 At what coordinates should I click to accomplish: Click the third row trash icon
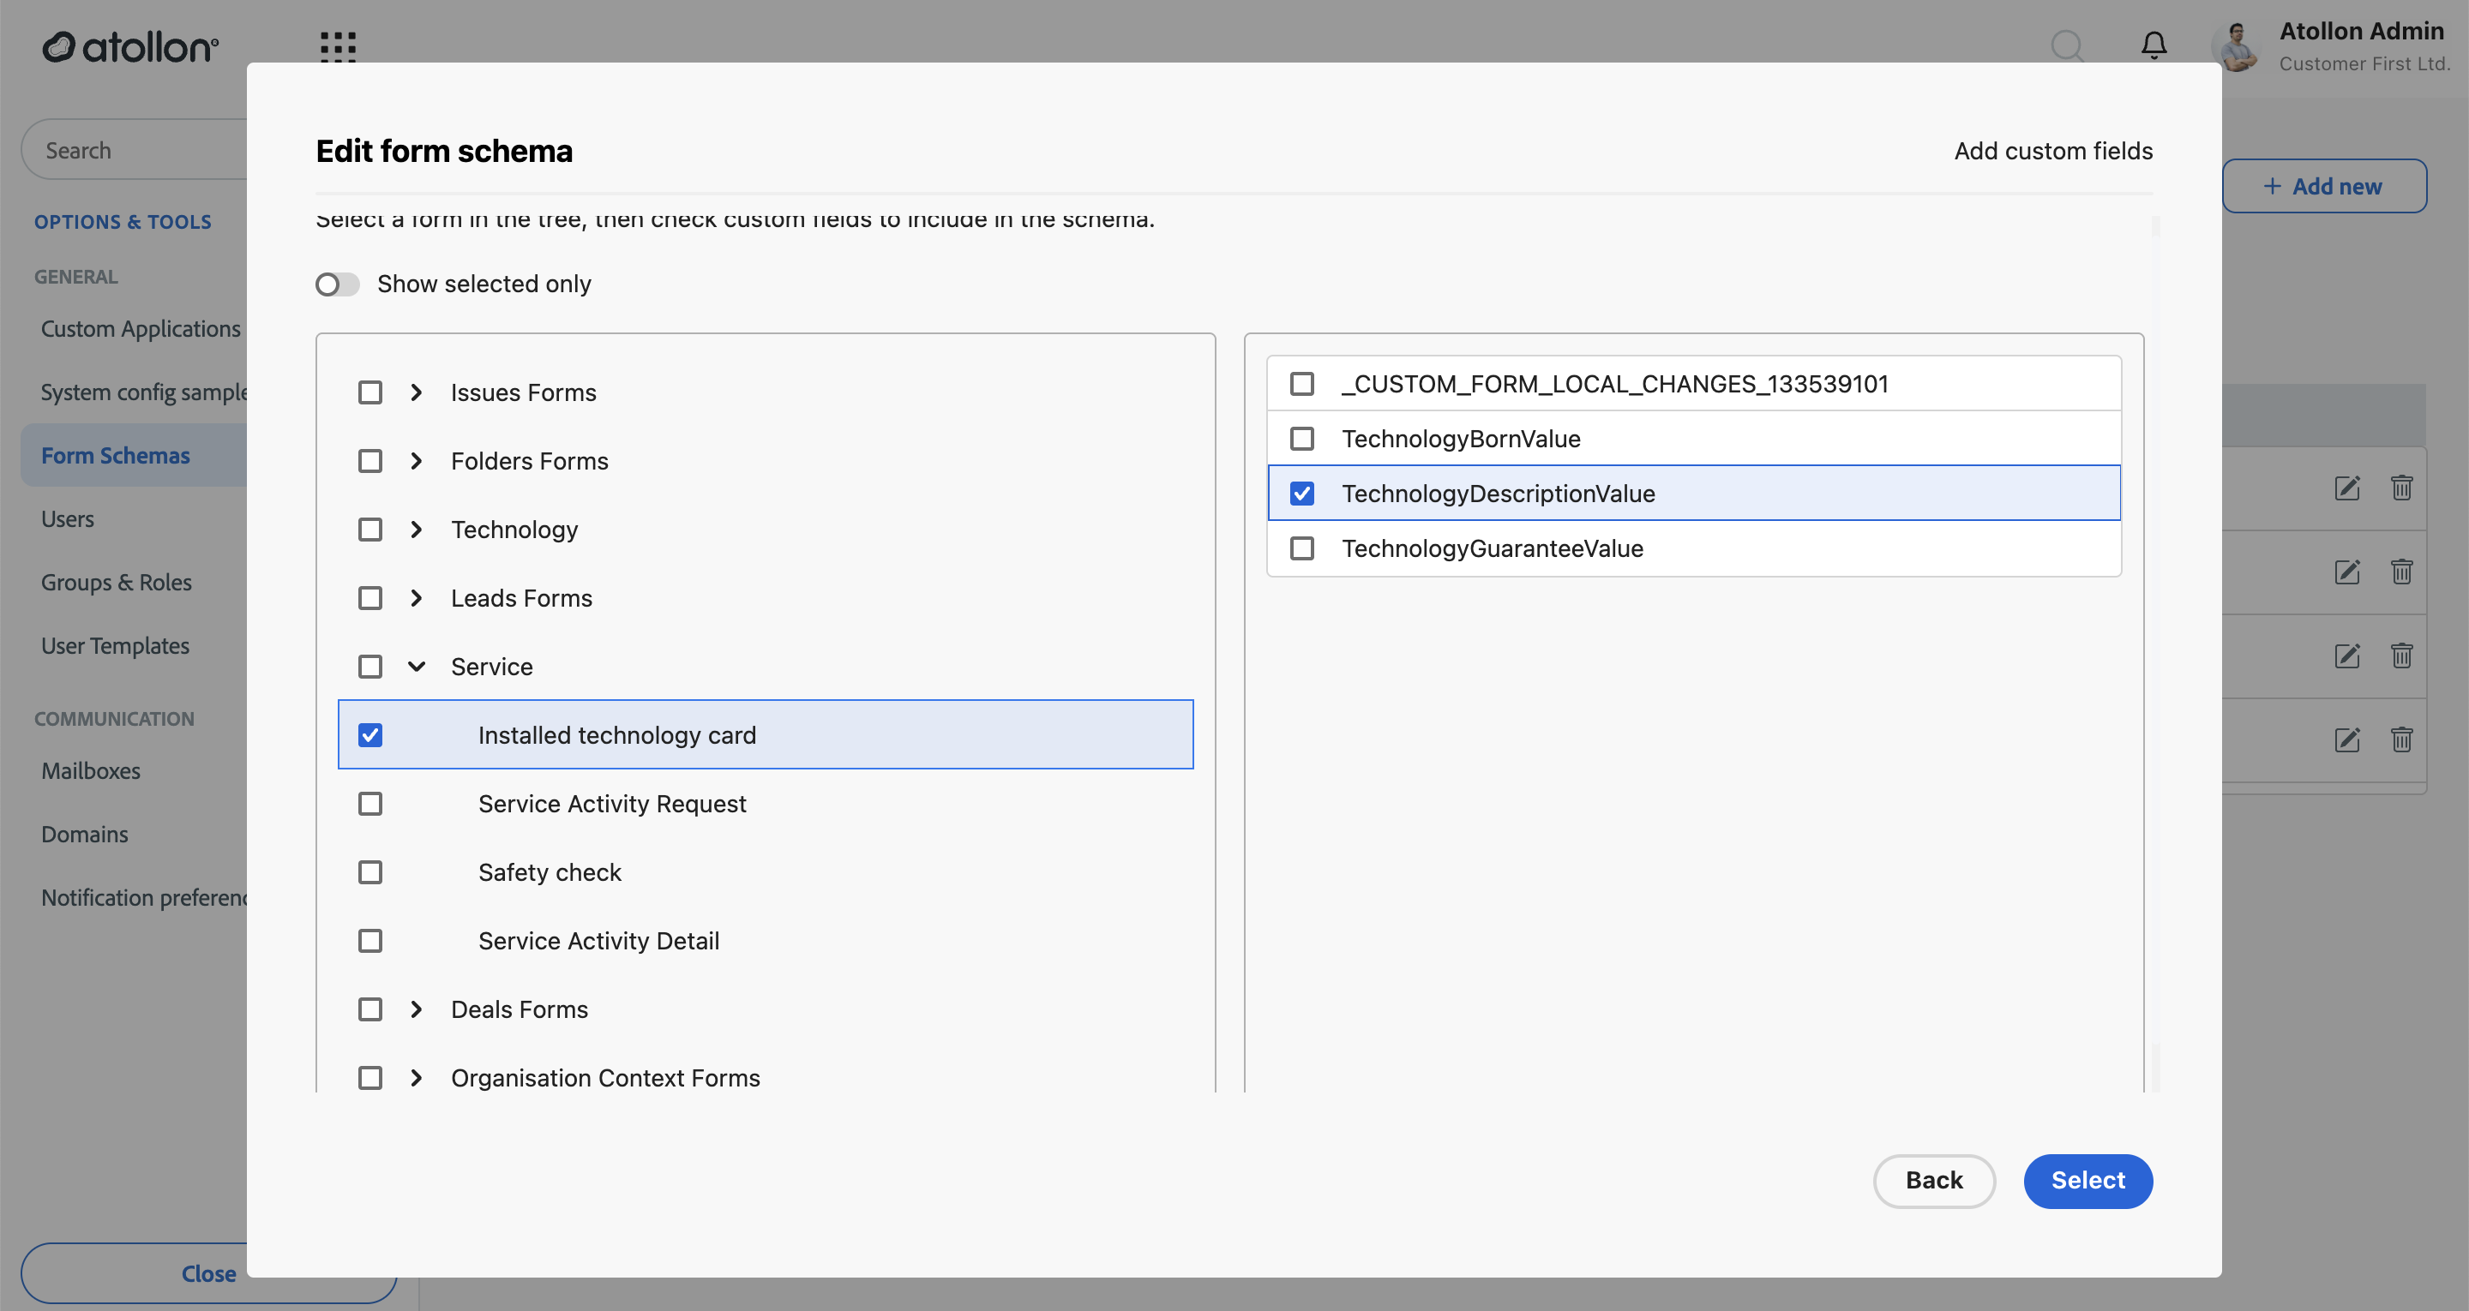(x=2401, y=655)
